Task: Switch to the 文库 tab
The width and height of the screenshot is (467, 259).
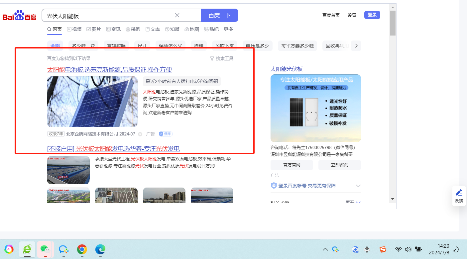Action: tap(153, 29)
